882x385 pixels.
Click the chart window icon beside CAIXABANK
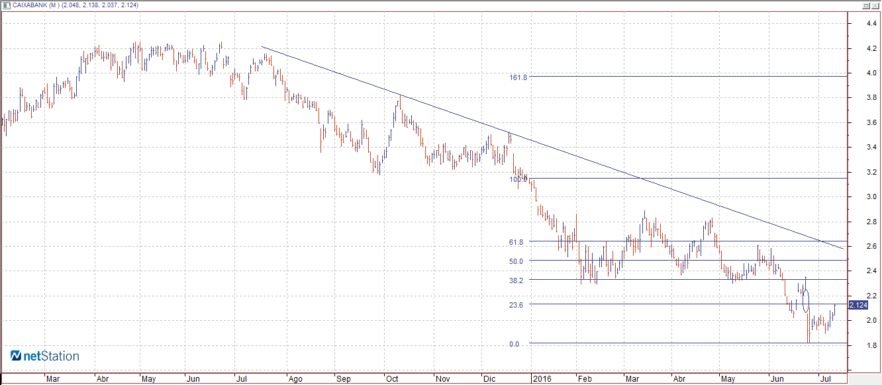(x=5, y=5)
